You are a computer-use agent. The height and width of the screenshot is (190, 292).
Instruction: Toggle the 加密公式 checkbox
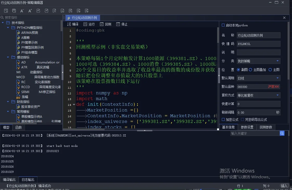(223, 119)
